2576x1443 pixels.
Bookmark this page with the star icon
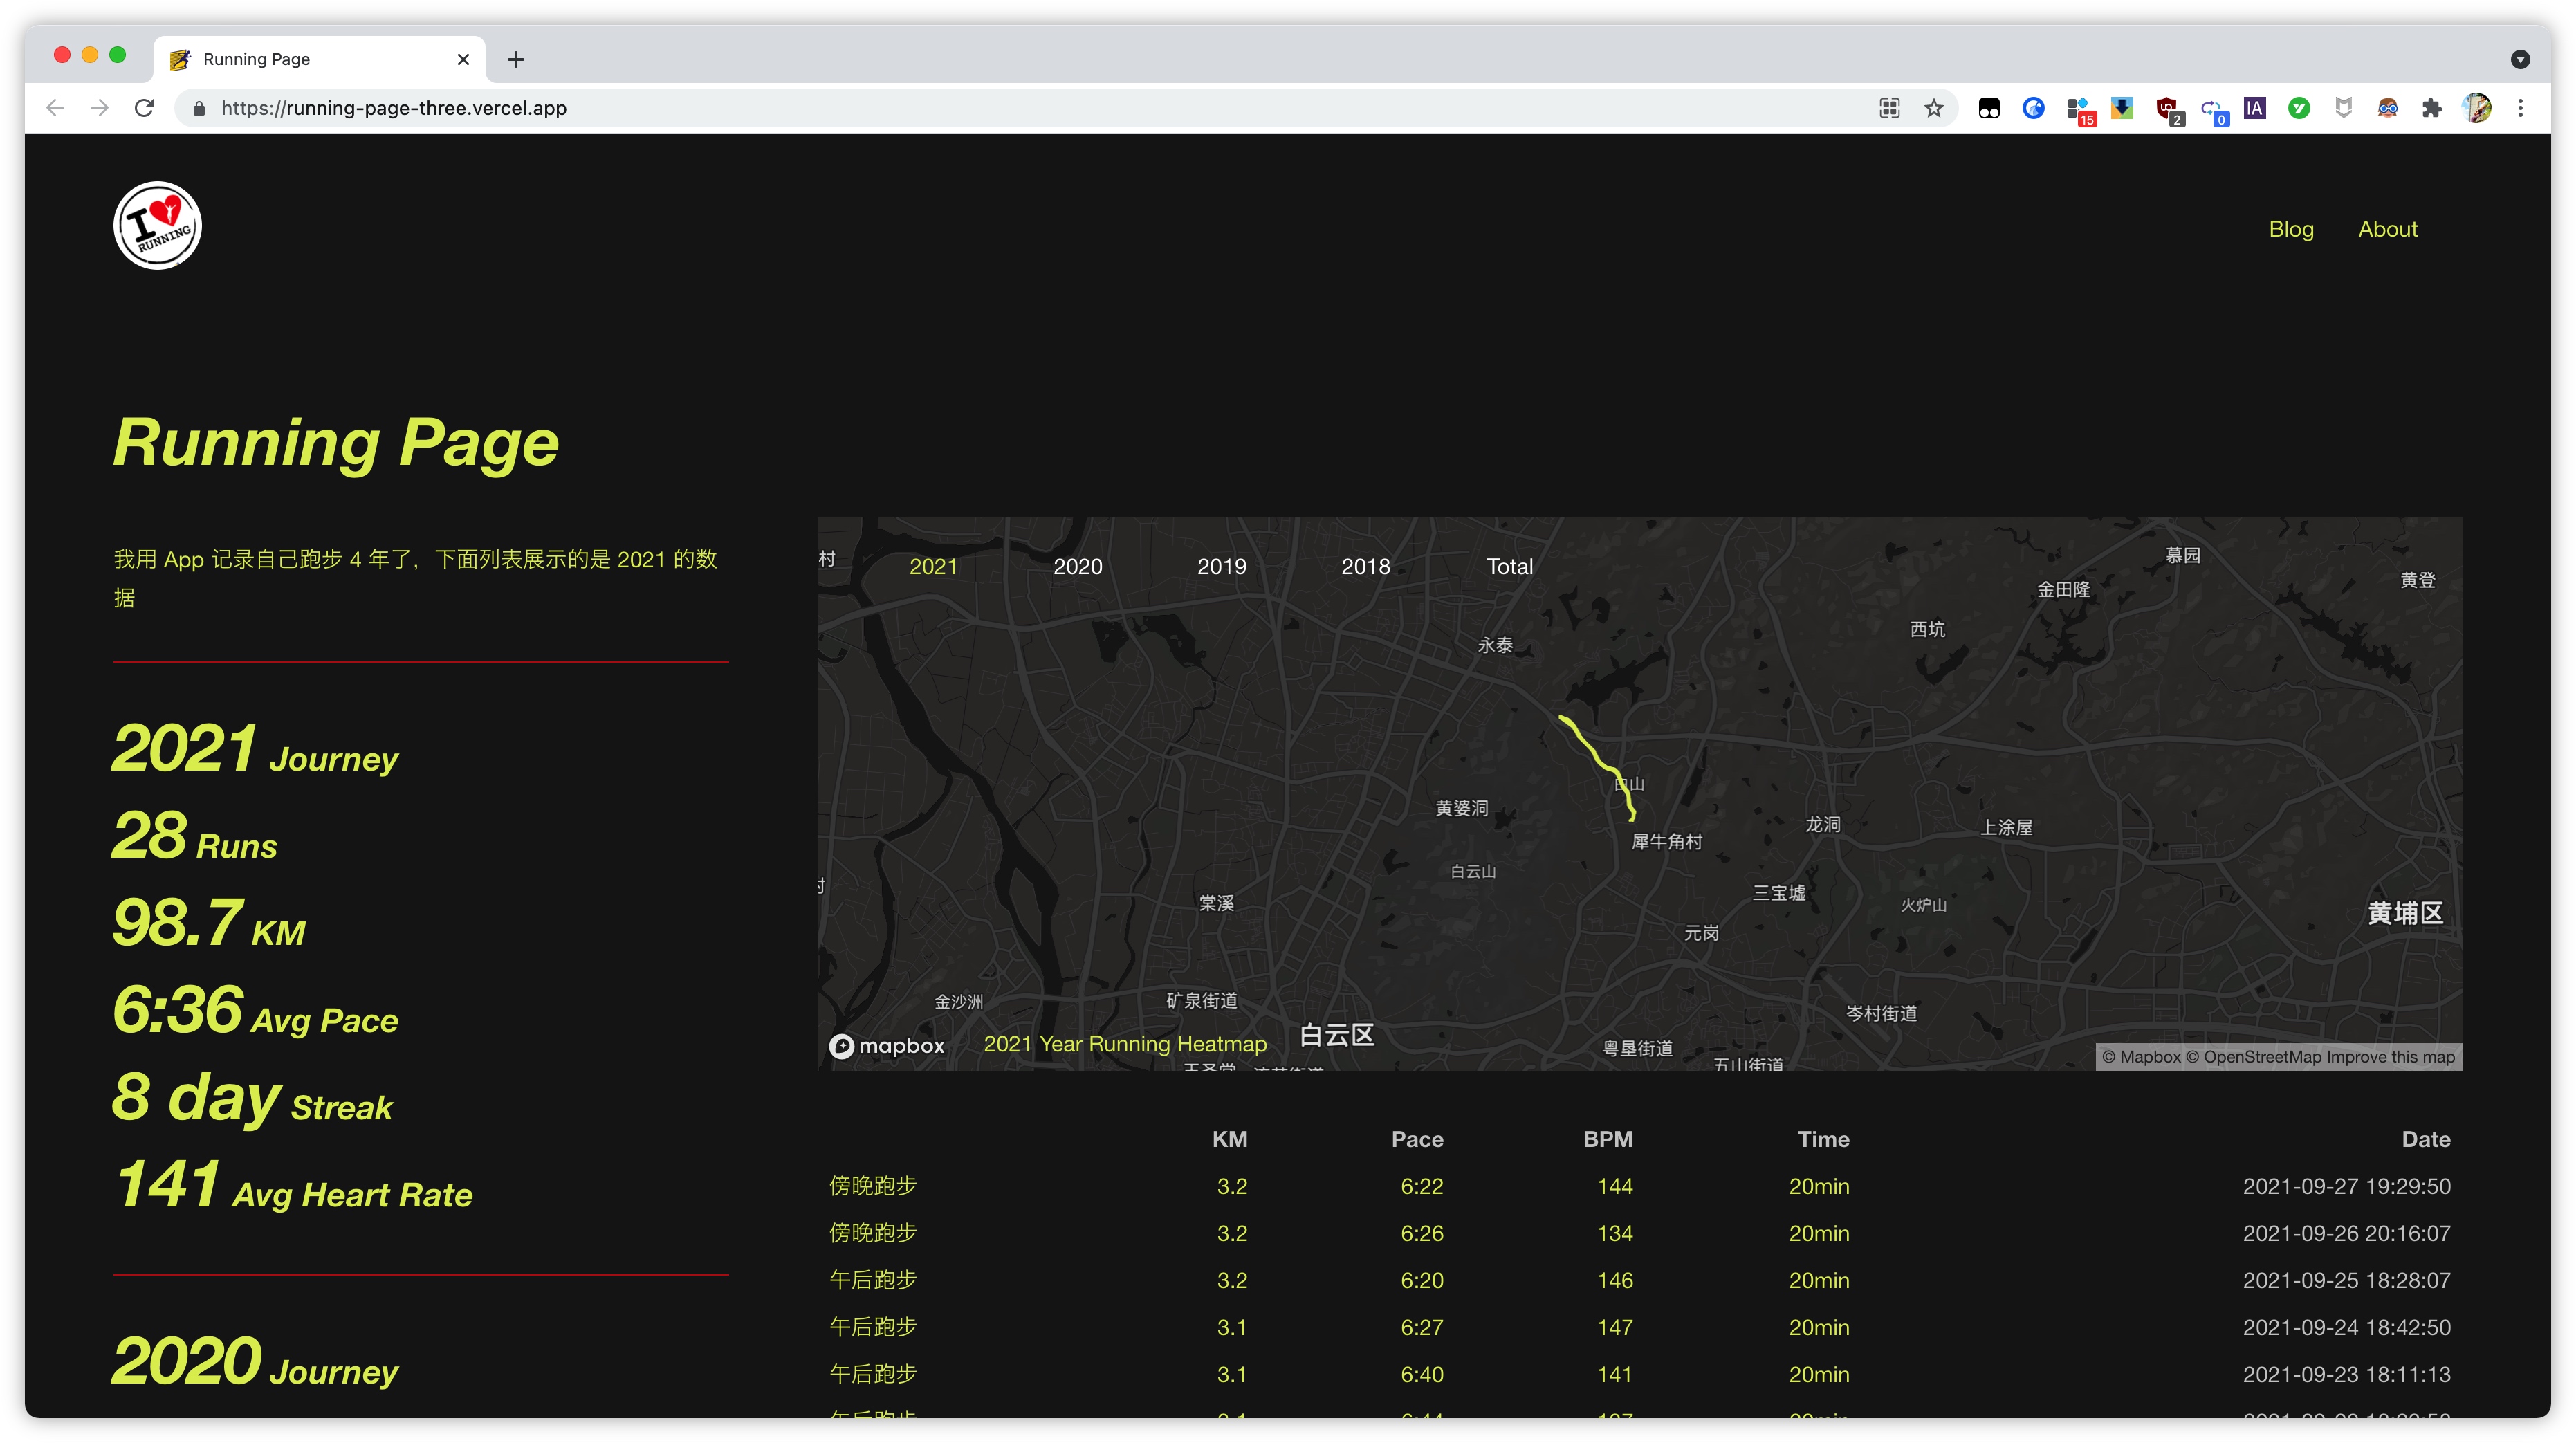[1933, 108]
